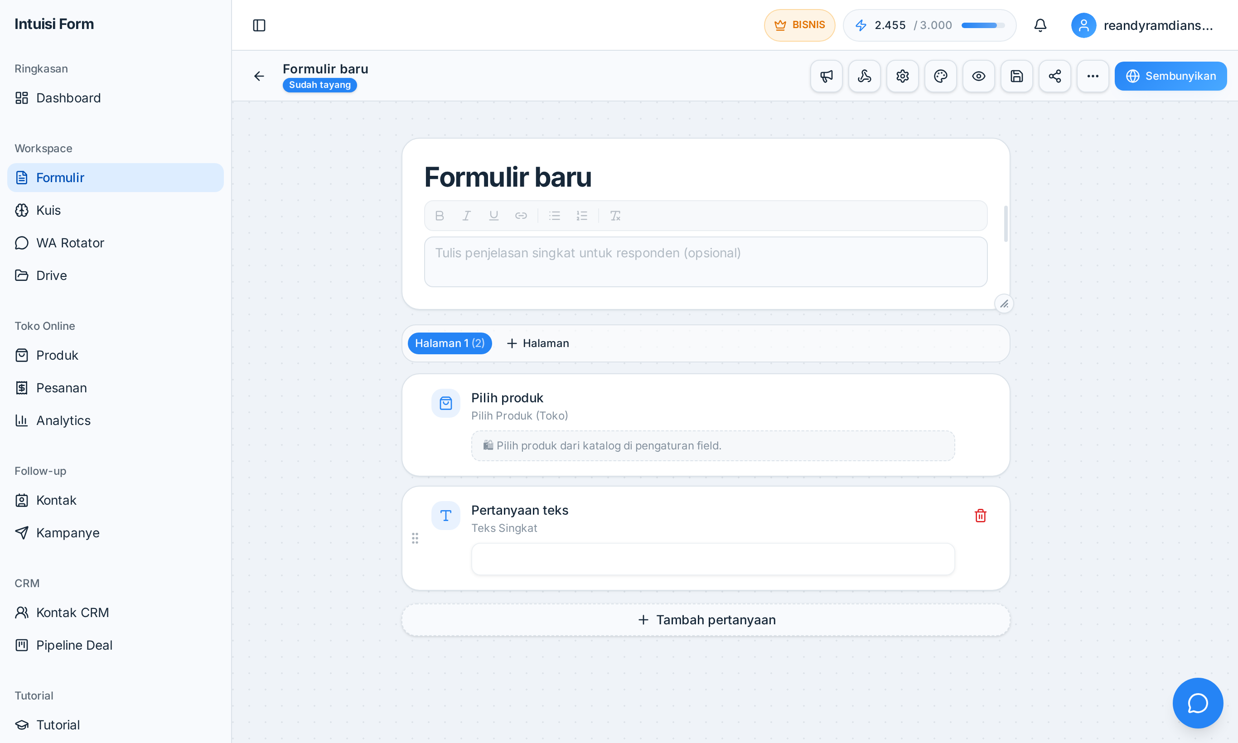Click the reandyramdians username
This screenshot has height=743, width=1238.
1158,25
